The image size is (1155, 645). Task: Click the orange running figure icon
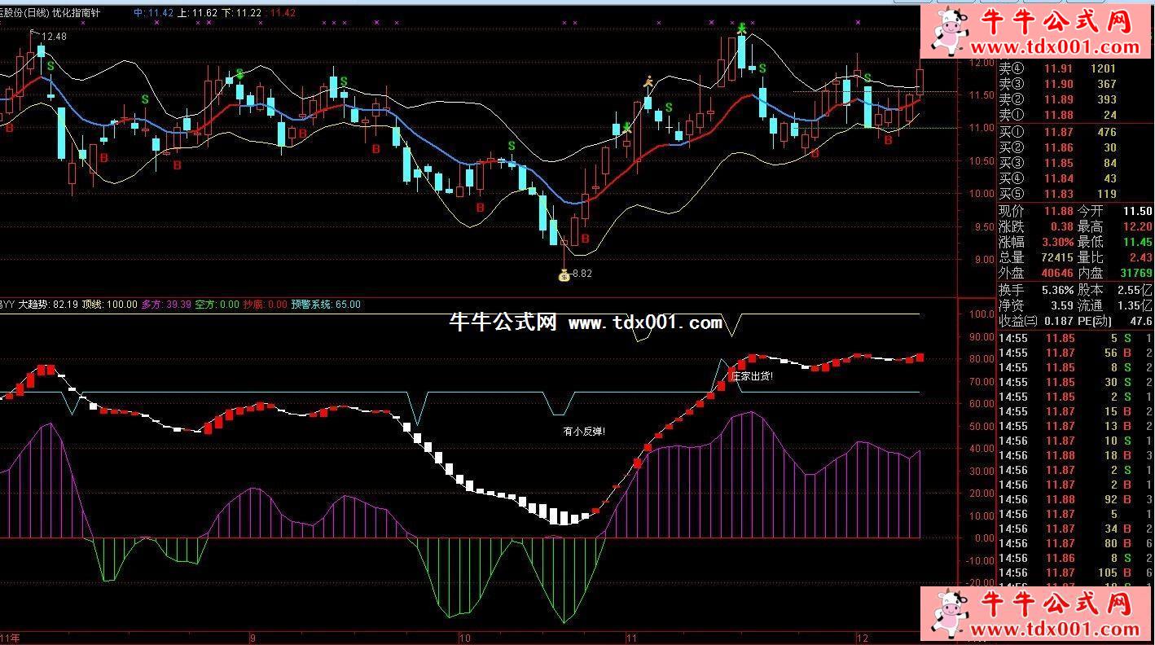[x=648, y=81]
